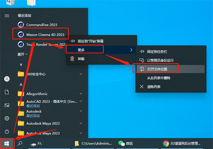Open the Autodesk folder
Viewport: 213px width, 149px height.
pos(51,113)
